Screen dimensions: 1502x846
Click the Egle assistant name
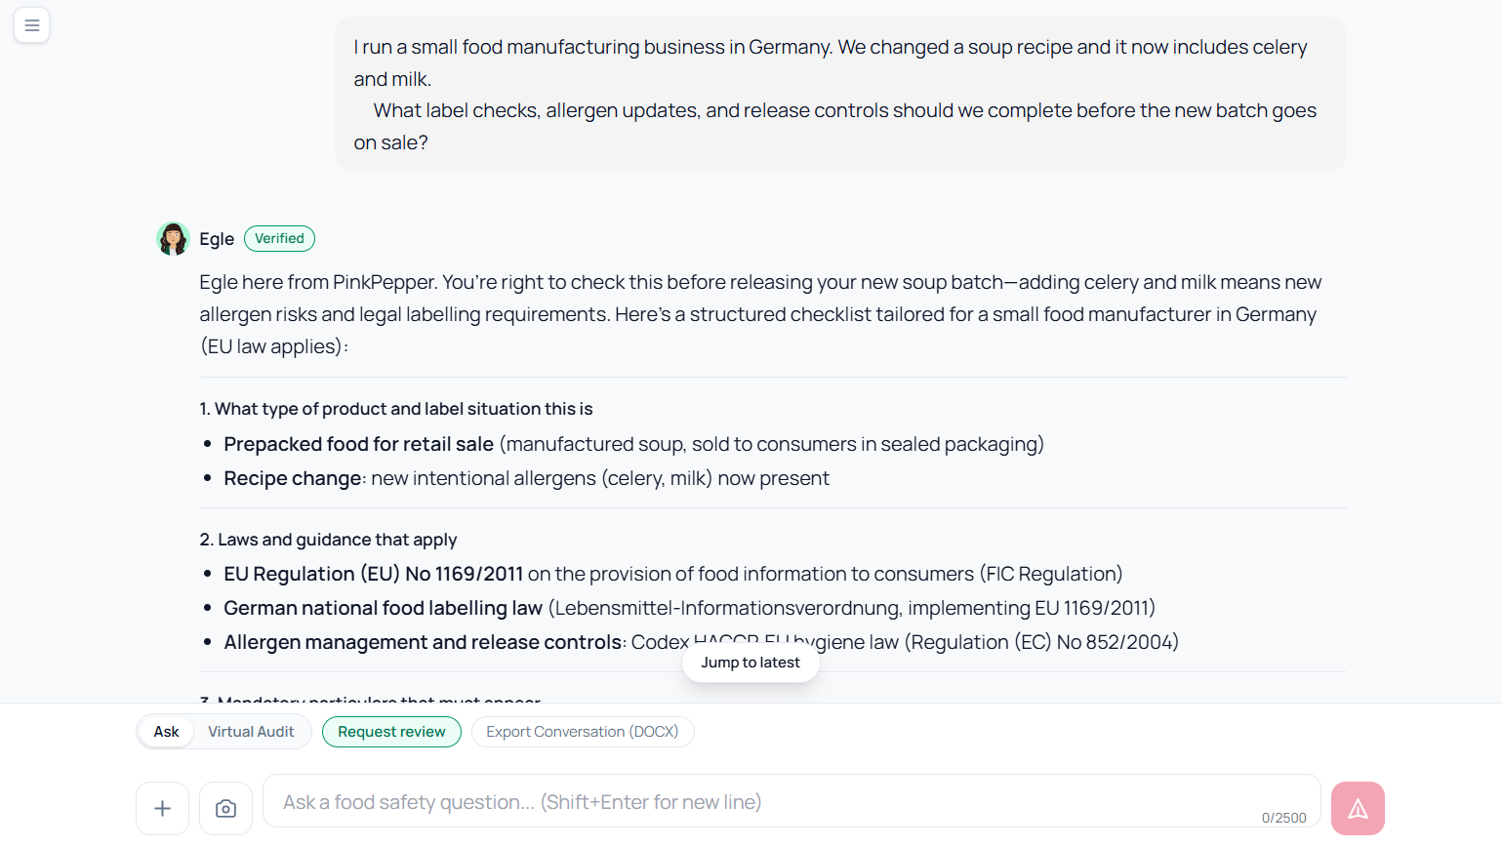[217, 239]
